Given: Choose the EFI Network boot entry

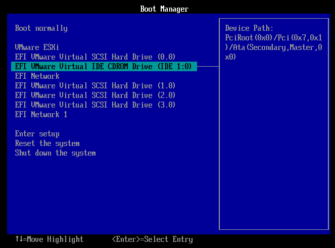Looking at the screenshot, I should click(x=37, y=76).
